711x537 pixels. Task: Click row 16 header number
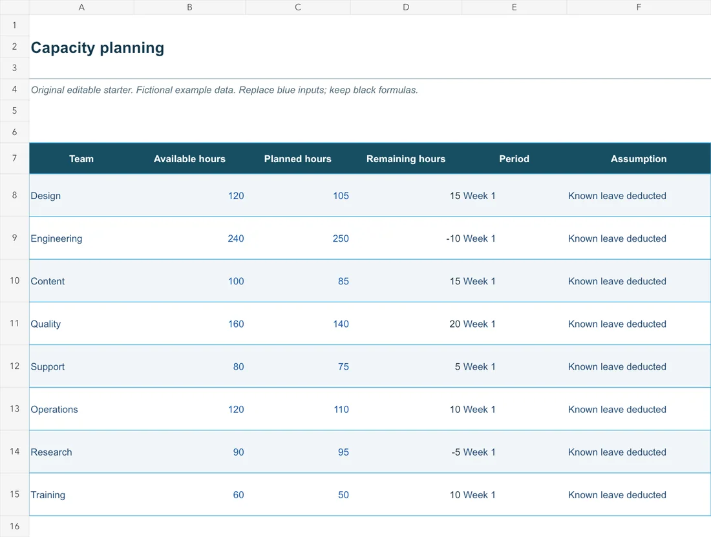pyautogui.click(x=14, y=526)
